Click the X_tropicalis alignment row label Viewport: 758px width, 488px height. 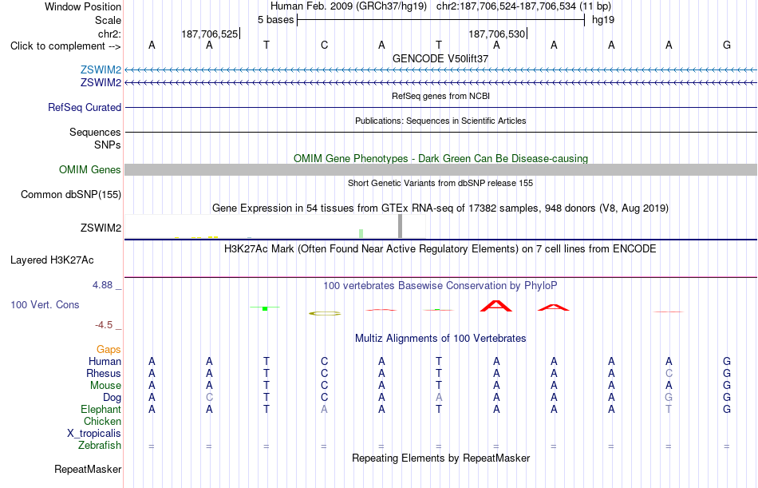coord(94,434)
